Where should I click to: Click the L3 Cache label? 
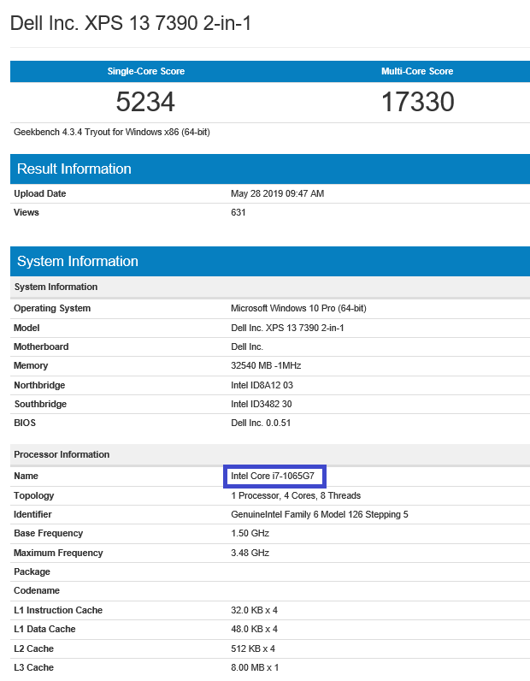click(34, 667)
